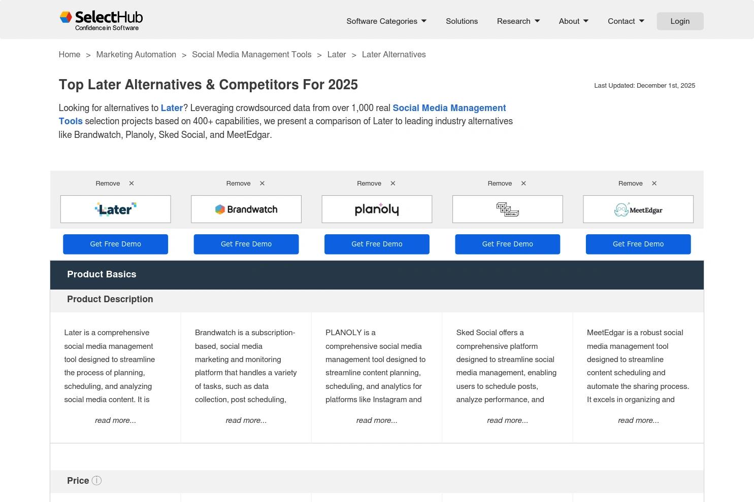Request the Sked Social free demo
The image size is (754, 502).
click(x=508, y=244)
